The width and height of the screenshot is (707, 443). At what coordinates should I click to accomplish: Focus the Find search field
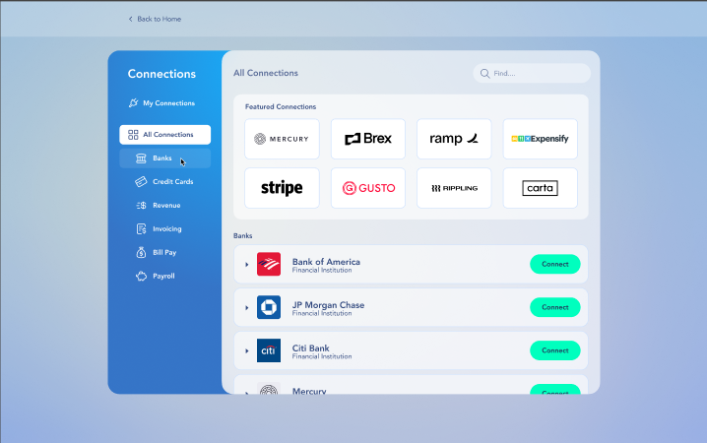(532, 73)
